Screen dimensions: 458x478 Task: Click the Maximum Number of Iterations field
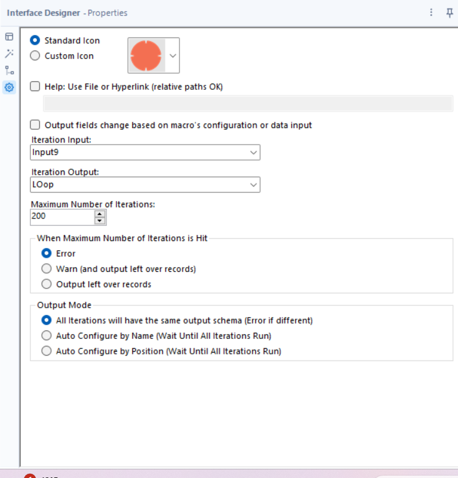61,217
